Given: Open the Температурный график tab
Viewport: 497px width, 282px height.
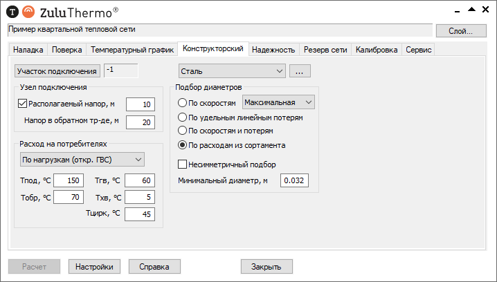Looking at the screenshot, I should [132, 50].
